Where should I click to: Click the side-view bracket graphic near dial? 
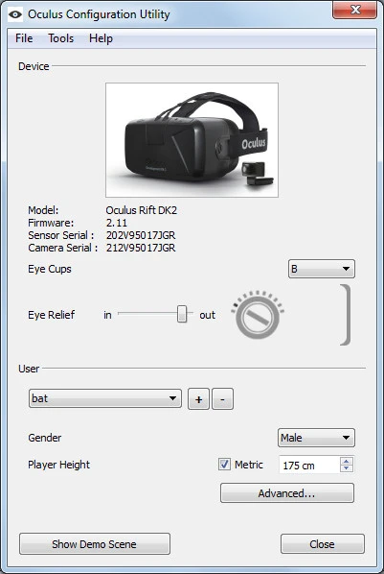pyautogui.click(x=346, y=315)
